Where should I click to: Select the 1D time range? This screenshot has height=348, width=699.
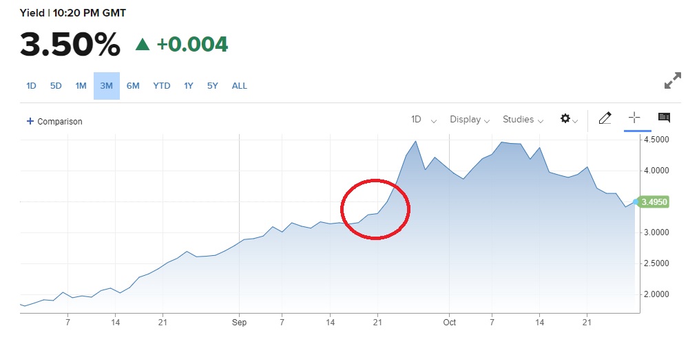point(31,86)
